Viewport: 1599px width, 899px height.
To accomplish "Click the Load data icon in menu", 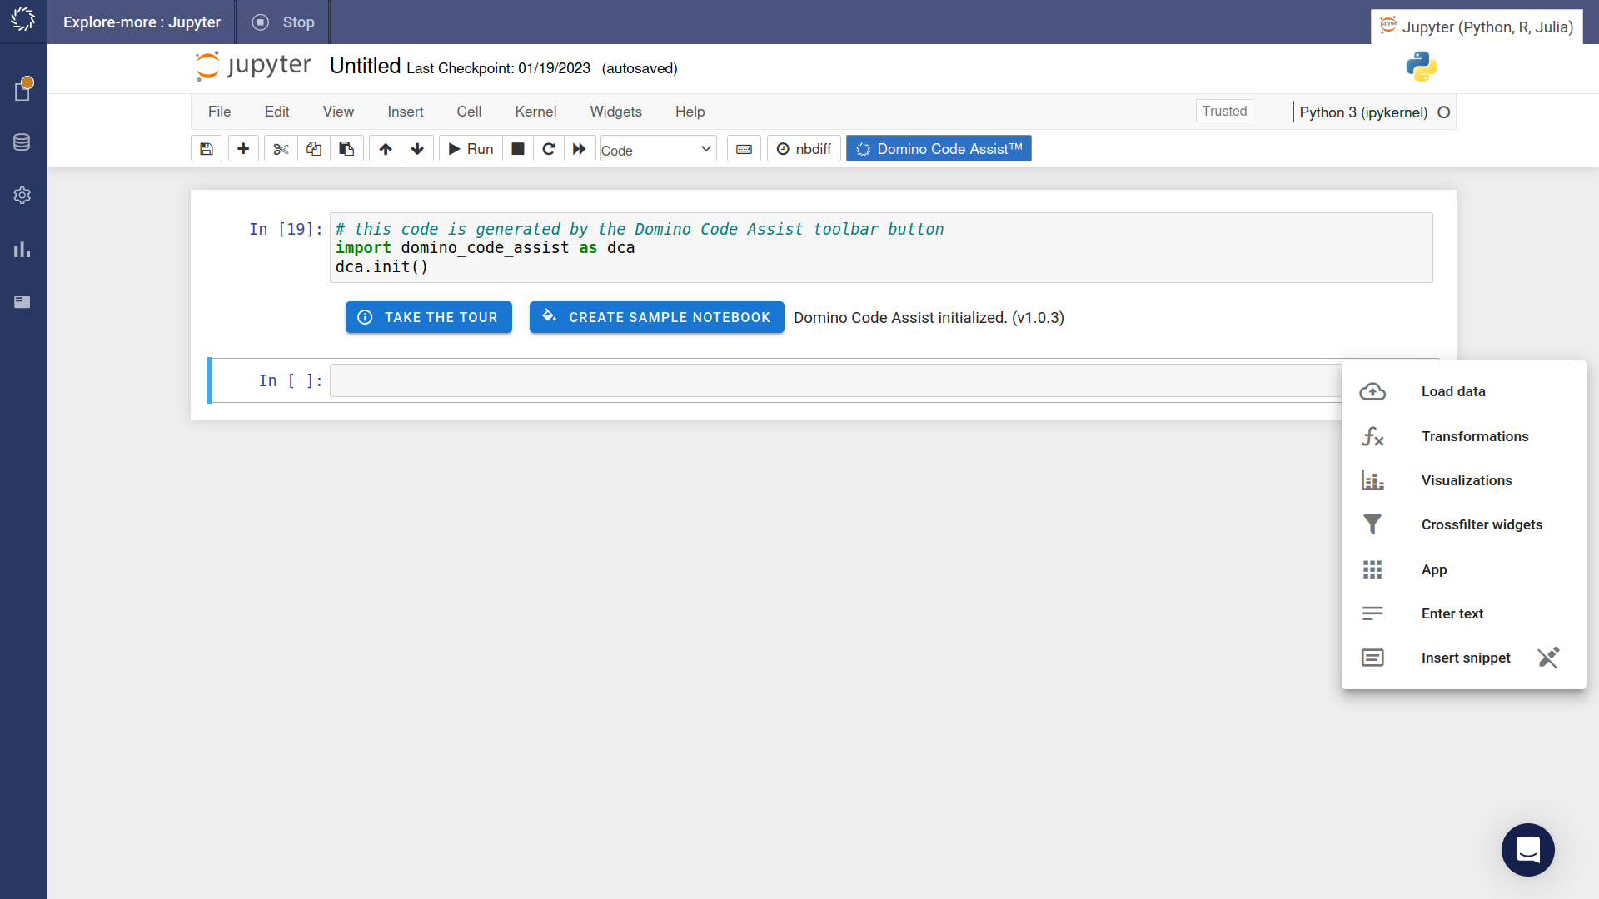I will coord(1374,390).
